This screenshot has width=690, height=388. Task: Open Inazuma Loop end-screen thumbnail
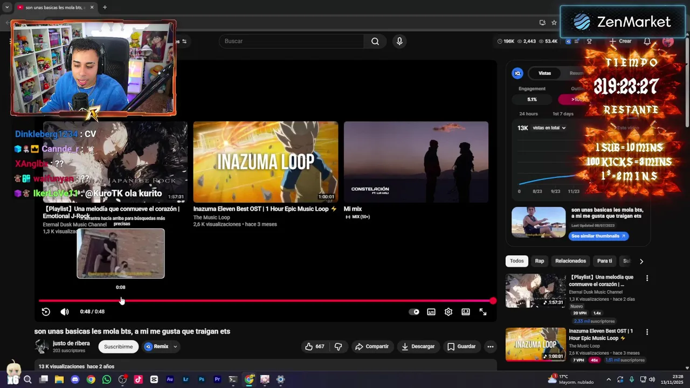tap(266, 162)
